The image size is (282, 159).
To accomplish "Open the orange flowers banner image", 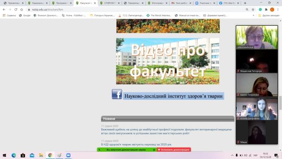I will [168, 26].
